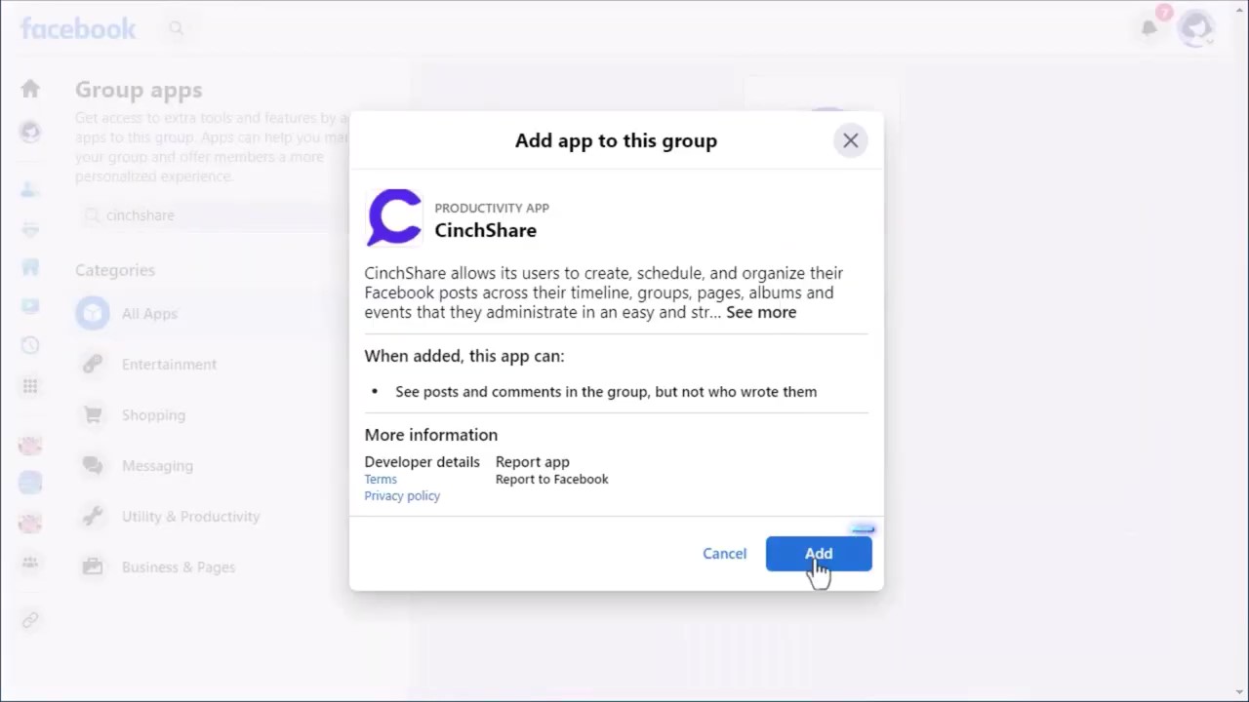Open the recent clock icon in sidebar
1249x702 pixels.
click(30, 345)
